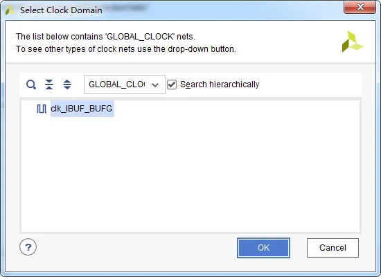The width and height of the screenshot is (381, 277).
Task: Click the Vivado logo in the title bar
Action: pyautogui.click(x=10, y=10)
